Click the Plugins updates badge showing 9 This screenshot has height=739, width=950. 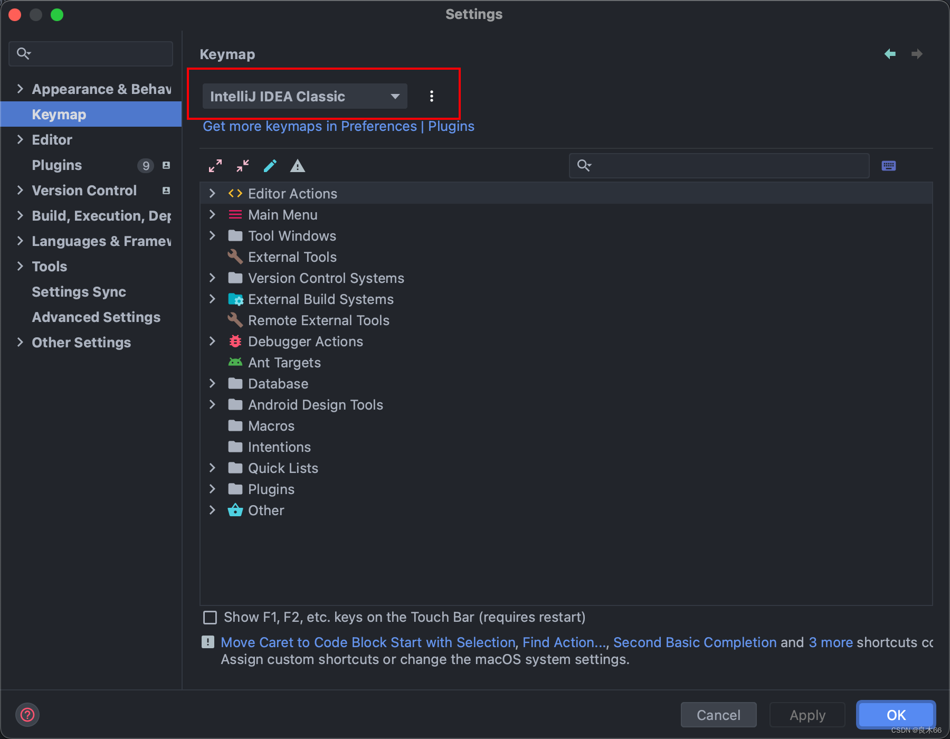click(146, 166)
